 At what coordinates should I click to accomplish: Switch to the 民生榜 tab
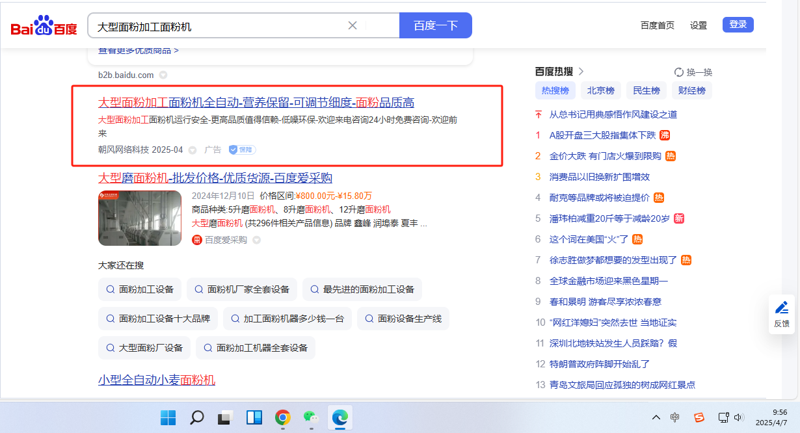tap(646, 90)
